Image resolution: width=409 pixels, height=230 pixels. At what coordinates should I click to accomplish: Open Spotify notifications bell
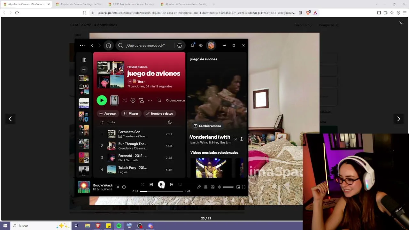click(x=192, y=45)
